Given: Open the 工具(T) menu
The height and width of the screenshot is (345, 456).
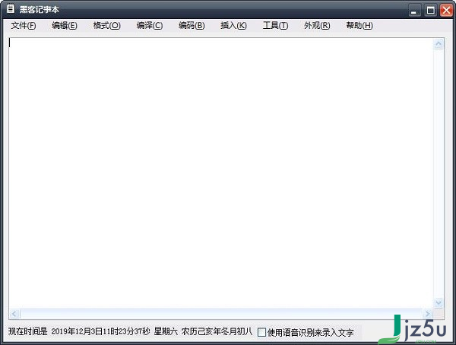Looking at the screenshot, I should pos(275,26).
